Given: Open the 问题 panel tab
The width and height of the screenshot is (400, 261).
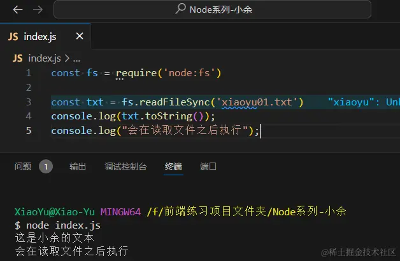Looking at the screenshot, I should 23,166.
